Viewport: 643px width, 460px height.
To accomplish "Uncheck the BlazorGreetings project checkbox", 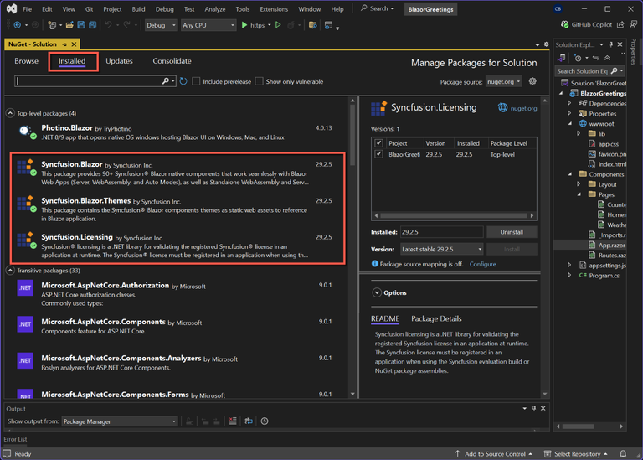I will (378, 154).
